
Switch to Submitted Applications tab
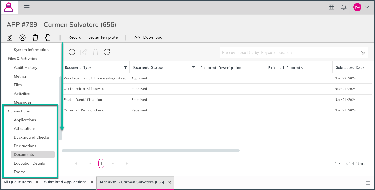(65, 182)
